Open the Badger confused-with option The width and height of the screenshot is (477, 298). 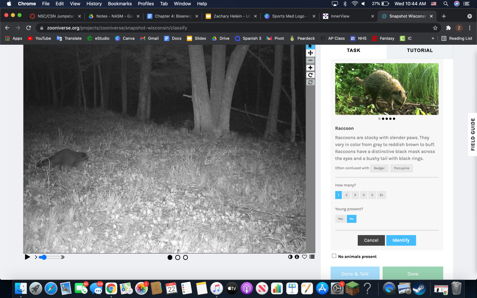[379, 168]
